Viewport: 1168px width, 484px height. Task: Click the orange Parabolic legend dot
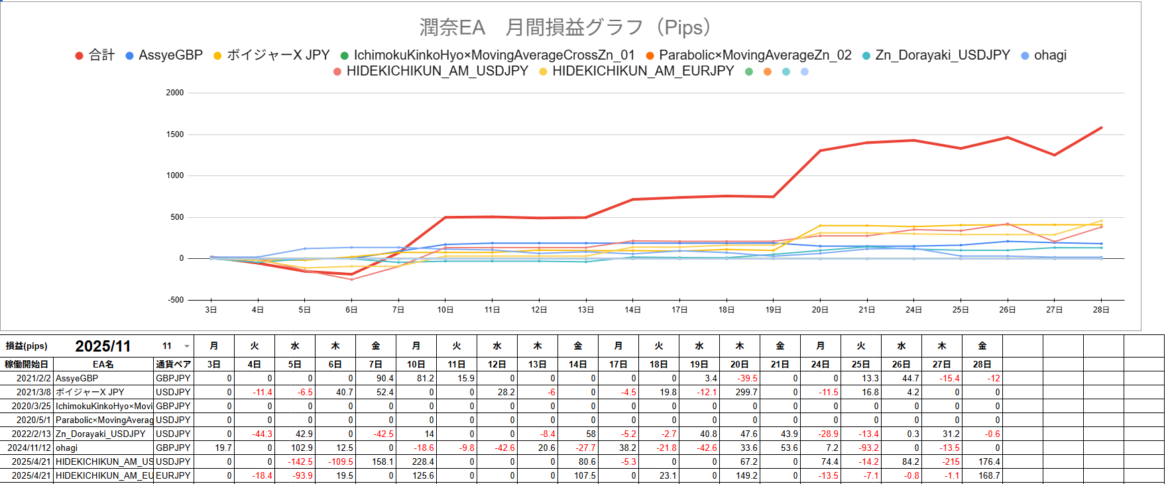coord(650,56)
